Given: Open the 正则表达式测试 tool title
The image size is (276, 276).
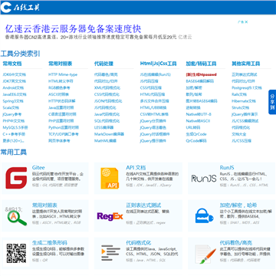Looking at the screenshot, I should point(143,205).
